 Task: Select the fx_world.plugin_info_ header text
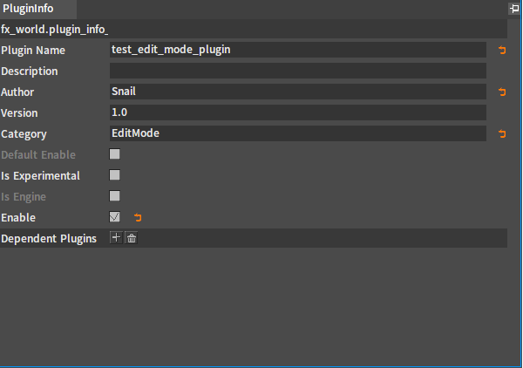click(54, 30)
